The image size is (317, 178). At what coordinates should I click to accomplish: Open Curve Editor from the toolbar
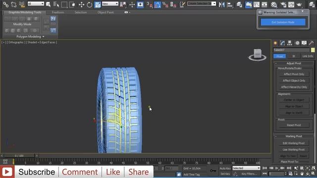pyautogui.click(x=257, y=4)
